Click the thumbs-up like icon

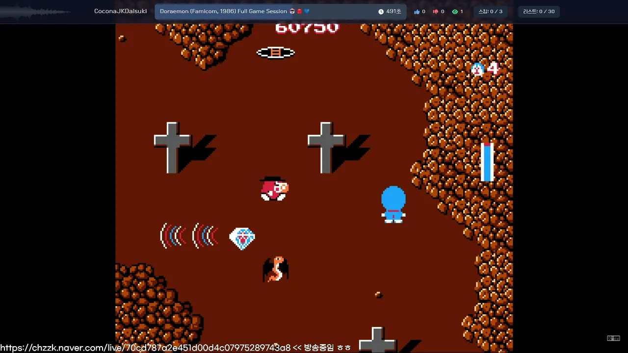(x=417, y=12)
